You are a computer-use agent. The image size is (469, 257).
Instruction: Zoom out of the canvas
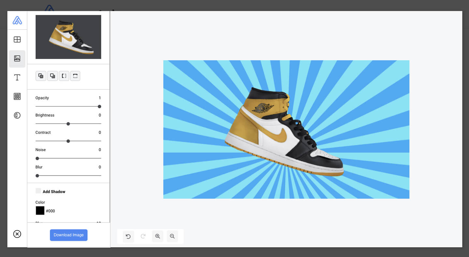coord(172,236)
